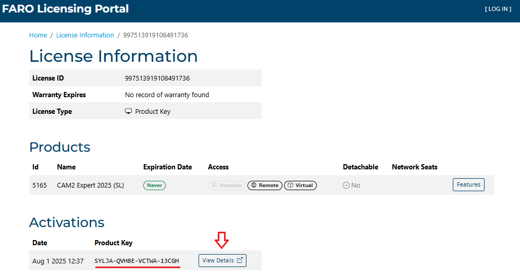Click the Network Seats column header
The height and width of the screenshot is (279, 520).
(x=415, y=167)
